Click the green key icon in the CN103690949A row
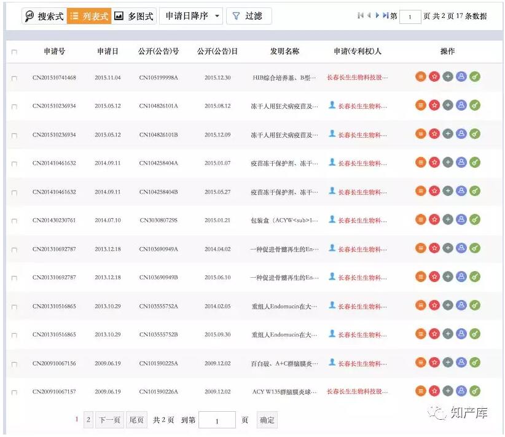Viewport: 505px width, 437px height. pyautogui.click(x=475, y=248)
